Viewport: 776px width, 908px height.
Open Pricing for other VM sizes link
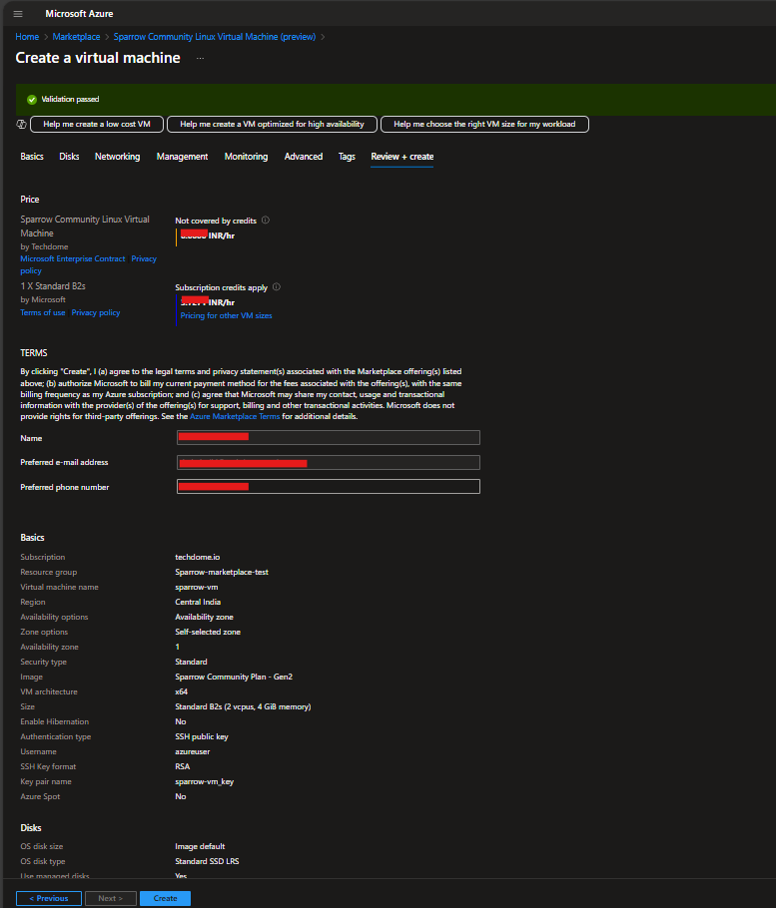226,315
